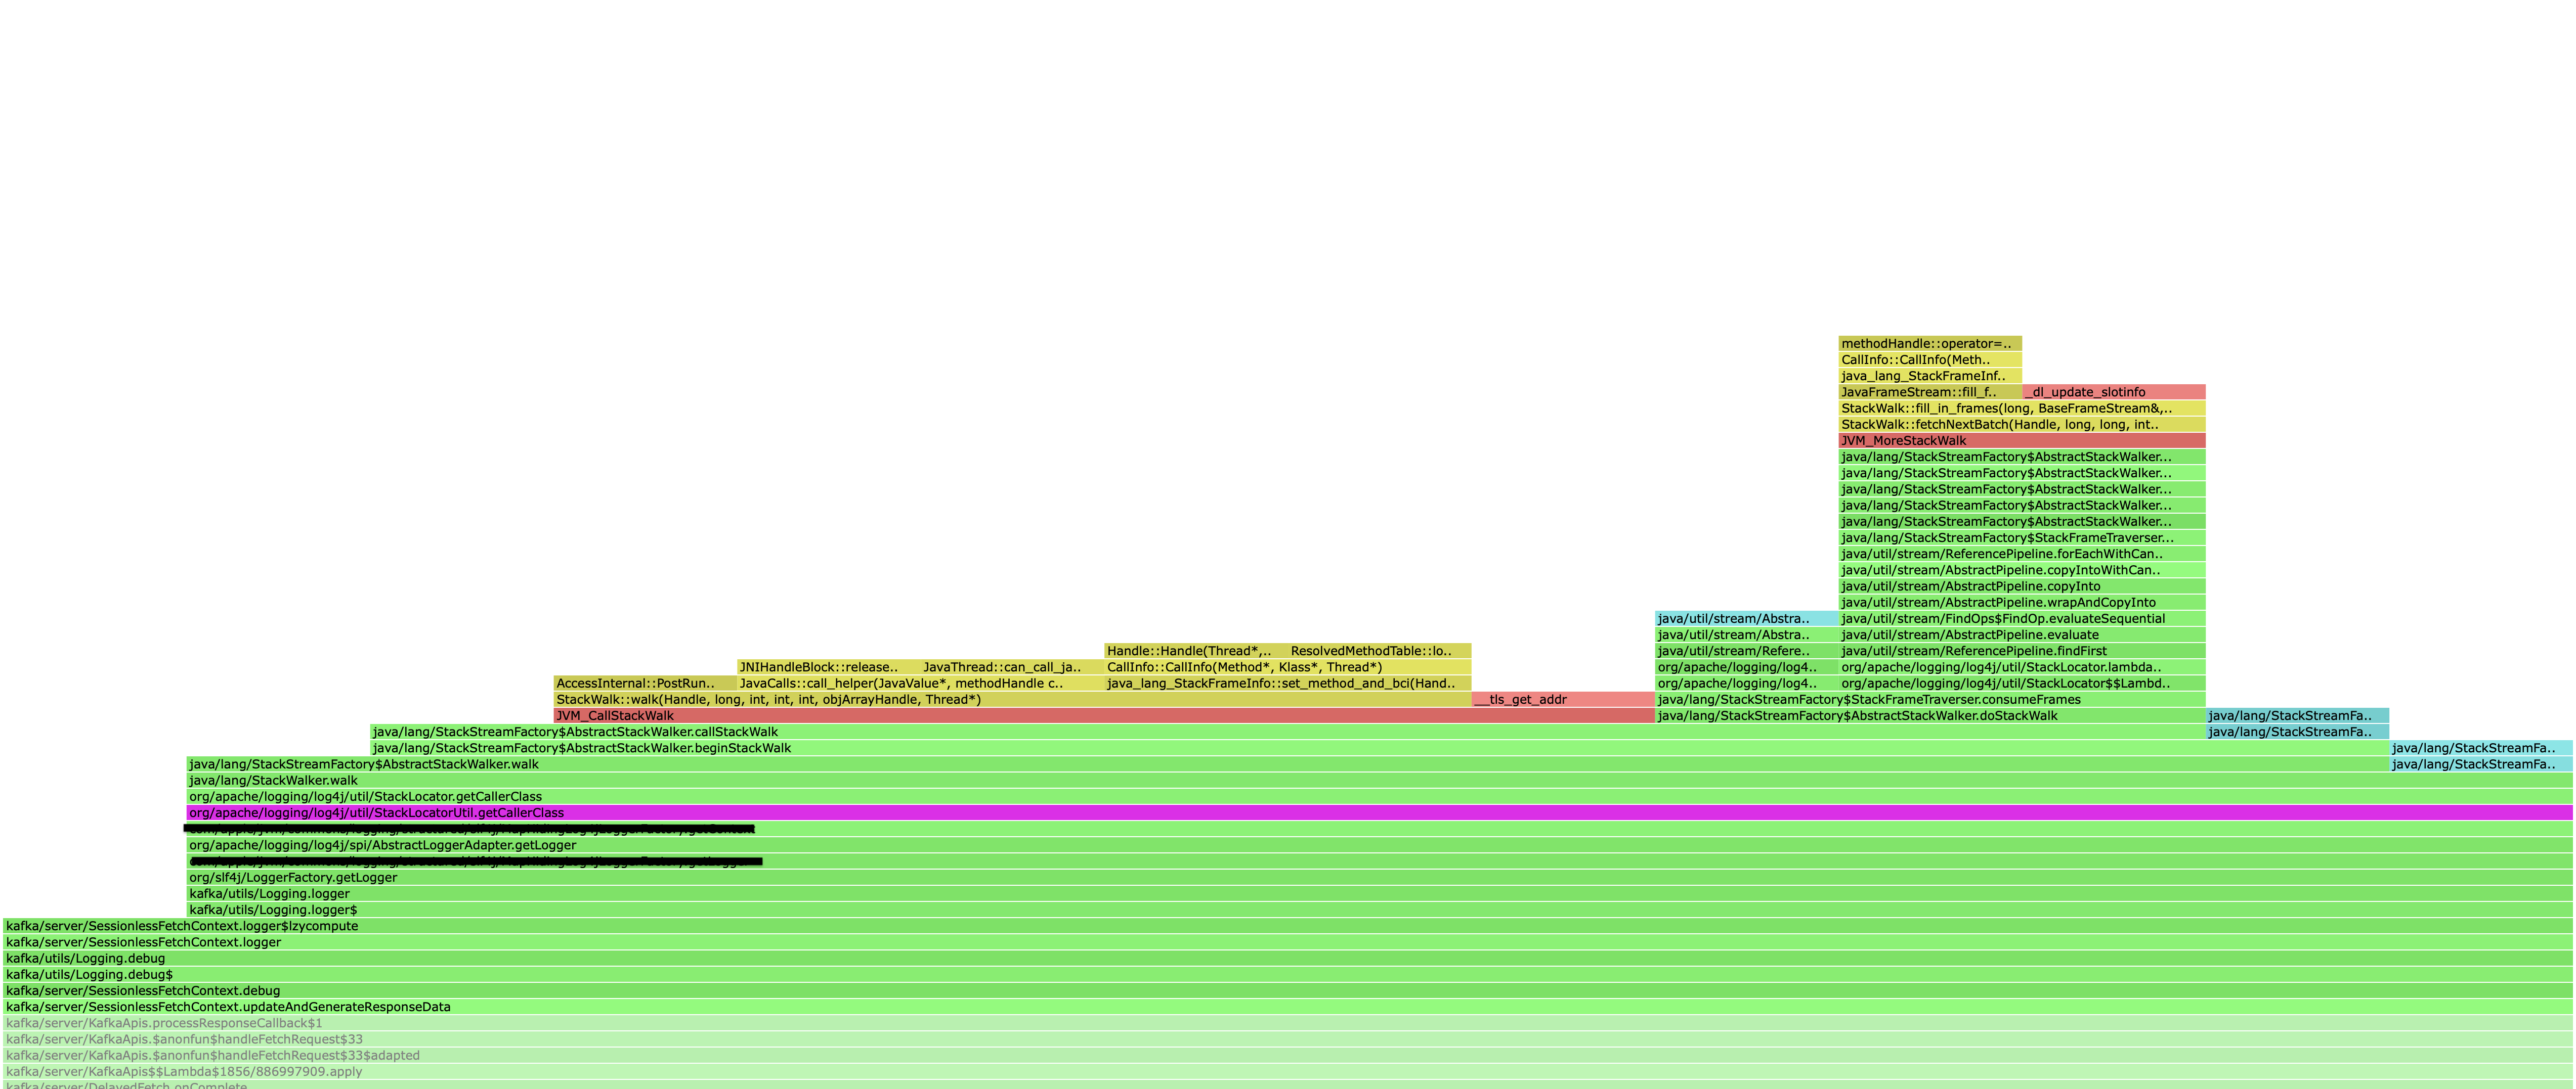Click the StackStreamFactory$AbstractStackWalker.walk frame
This screenshot has height=1089, width=2576.
click(x=1288, y=764)
